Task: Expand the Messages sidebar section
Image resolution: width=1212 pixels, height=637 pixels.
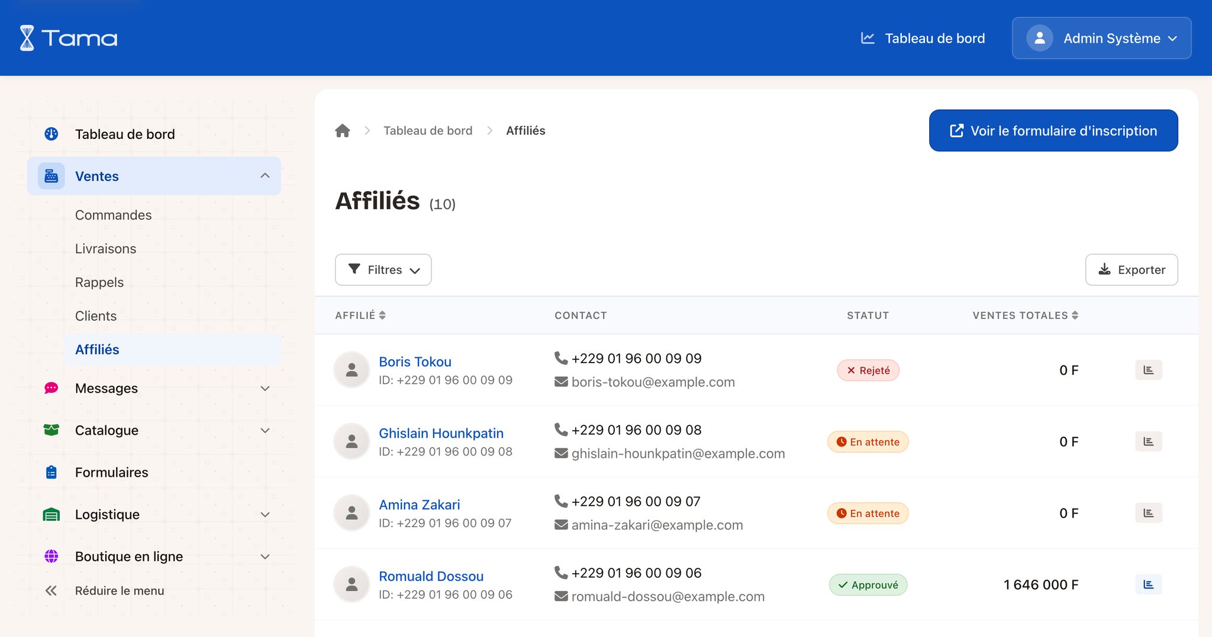Action: point(265,389)
